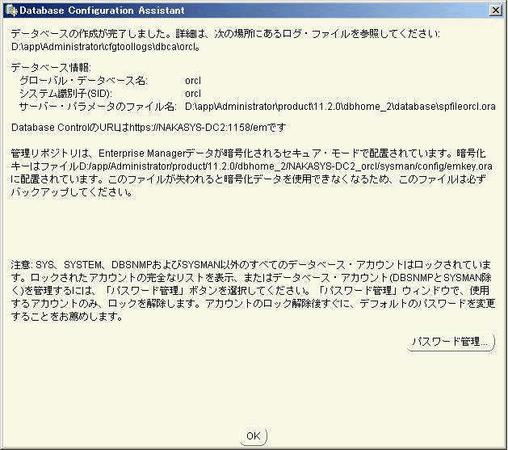Viewport: 508px width, 450px height.
Task: Click the dbca\orcl log file path
Action: [x=106, y=47]
